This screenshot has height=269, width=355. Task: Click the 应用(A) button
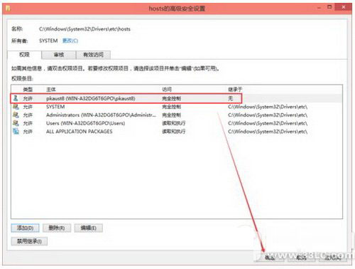click(x=332, y=258)
